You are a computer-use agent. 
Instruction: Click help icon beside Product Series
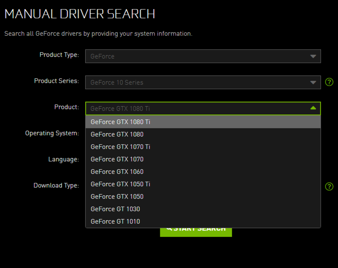point(329,82)
